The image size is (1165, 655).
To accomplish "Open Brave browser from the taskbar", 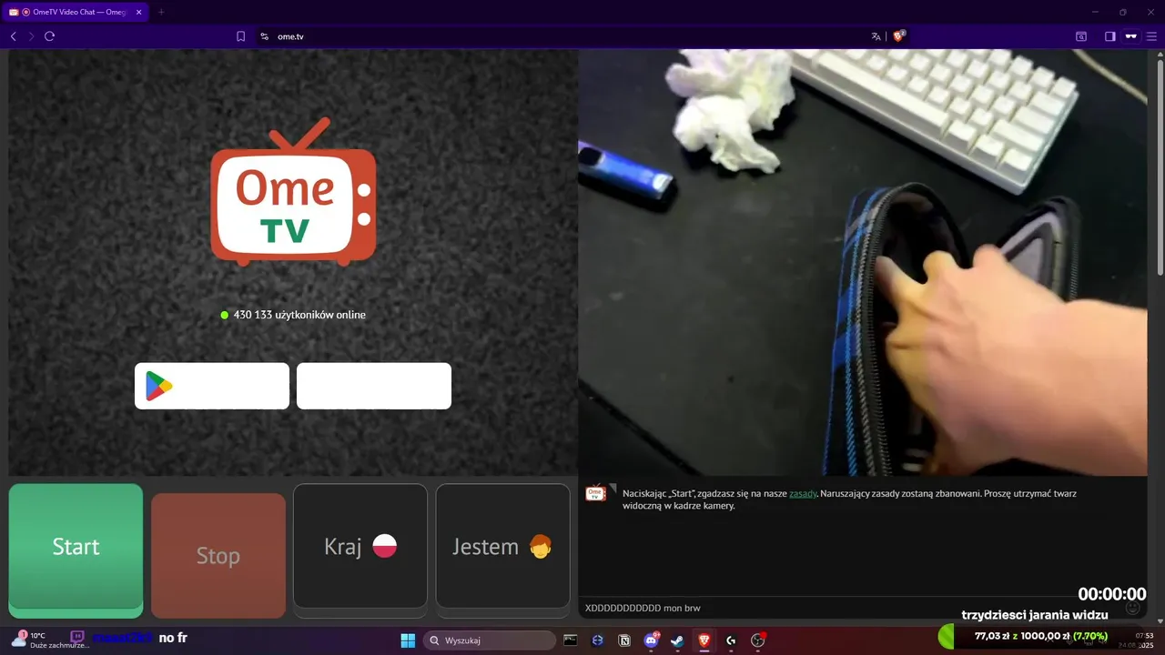I will (704, 640).
